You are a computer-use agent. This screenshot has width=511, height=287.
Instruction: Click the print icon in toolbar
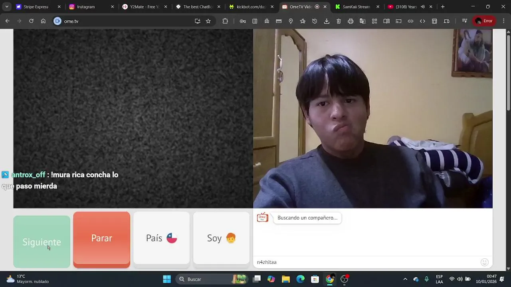(351, 21)
